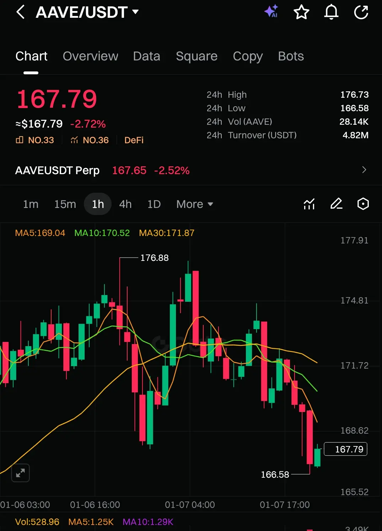Tap the volume MA5:1.25K label
Screen dimensions: 382x531
tap(91, 522)
